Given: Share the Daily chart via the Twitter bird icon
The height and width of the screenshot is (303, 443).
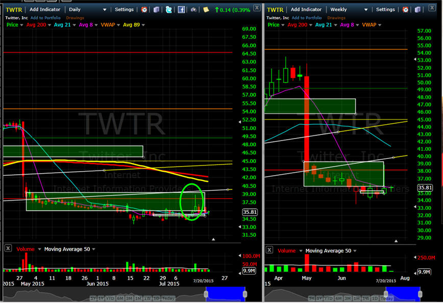Looking at the screenshot, I should [168, 10].
